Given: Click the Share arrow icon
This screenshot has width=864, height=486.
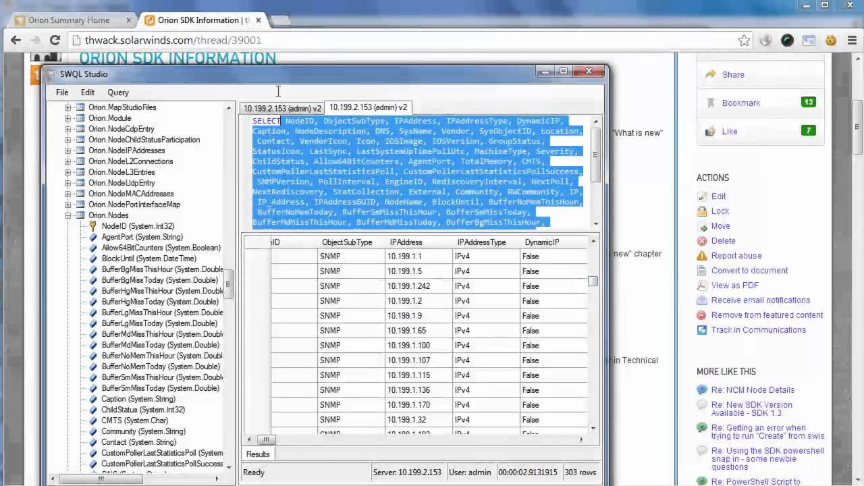Looking at the screenshot, I should point(710,74).
